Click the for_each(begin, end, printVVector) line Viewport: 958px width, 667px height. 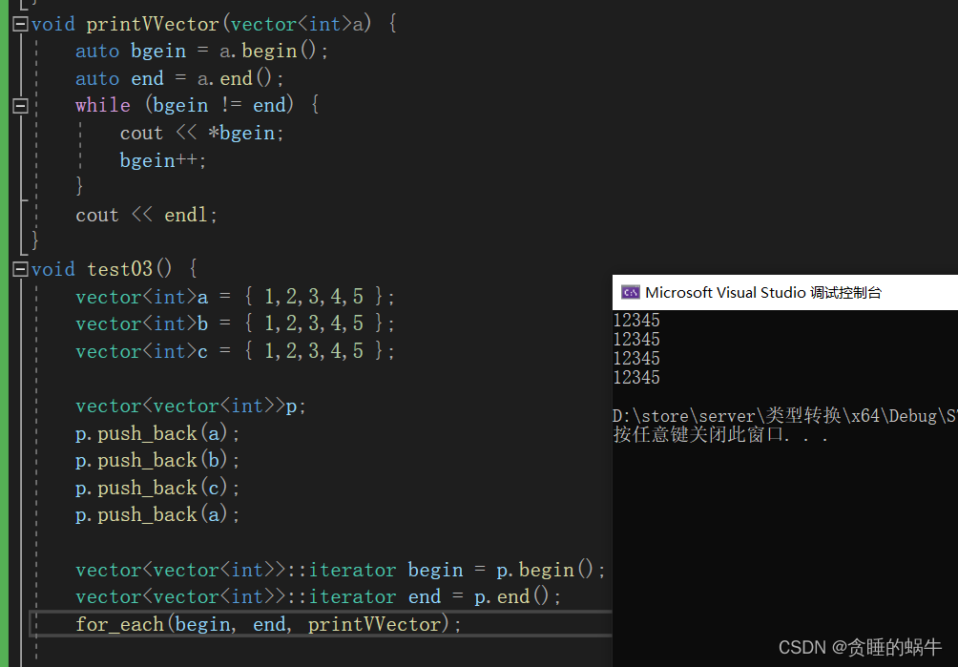[269, 624]
